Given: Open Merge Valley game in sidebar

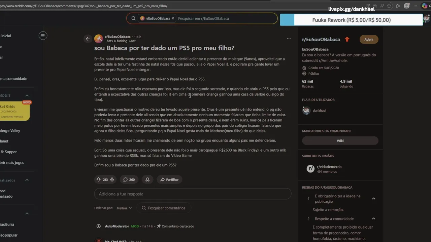Looking at the screenshot, I should (x=10, y=130).
